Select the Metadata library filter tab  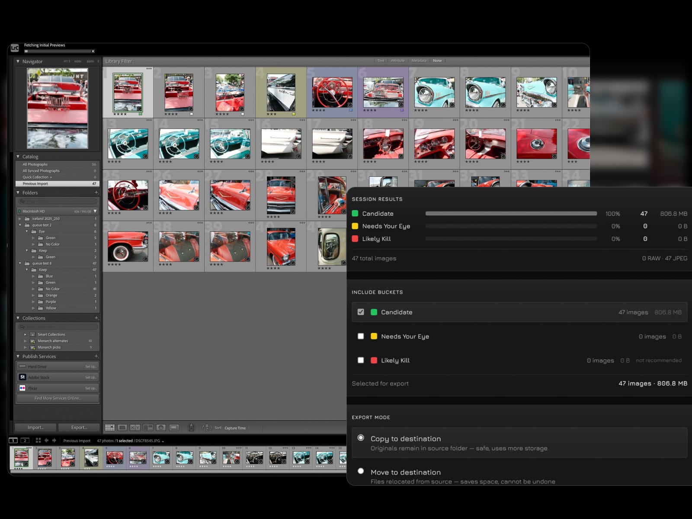point(419,61)
